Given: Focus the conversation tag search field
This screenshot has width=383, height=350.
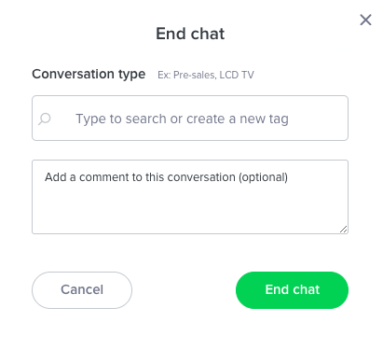Looking at the screenshot, I should click(190, 119).
